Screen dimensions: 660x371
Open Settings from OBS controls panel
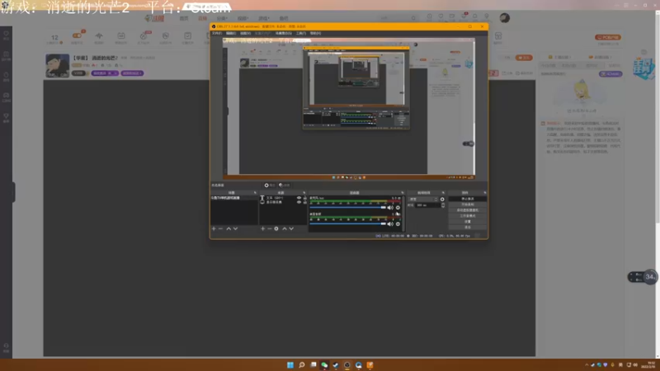point(468,222)
